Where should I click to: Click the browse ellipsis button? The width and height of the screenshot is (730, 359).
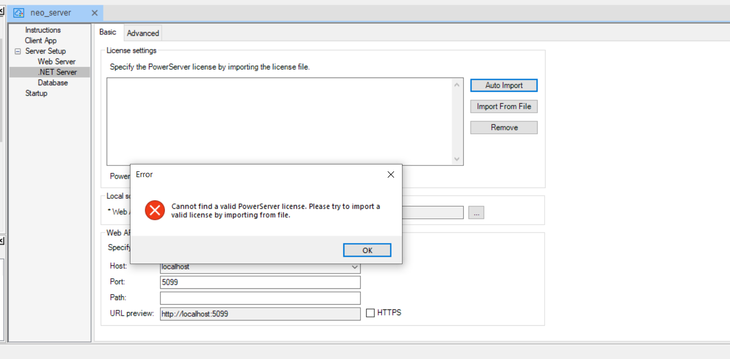(476, 212)
